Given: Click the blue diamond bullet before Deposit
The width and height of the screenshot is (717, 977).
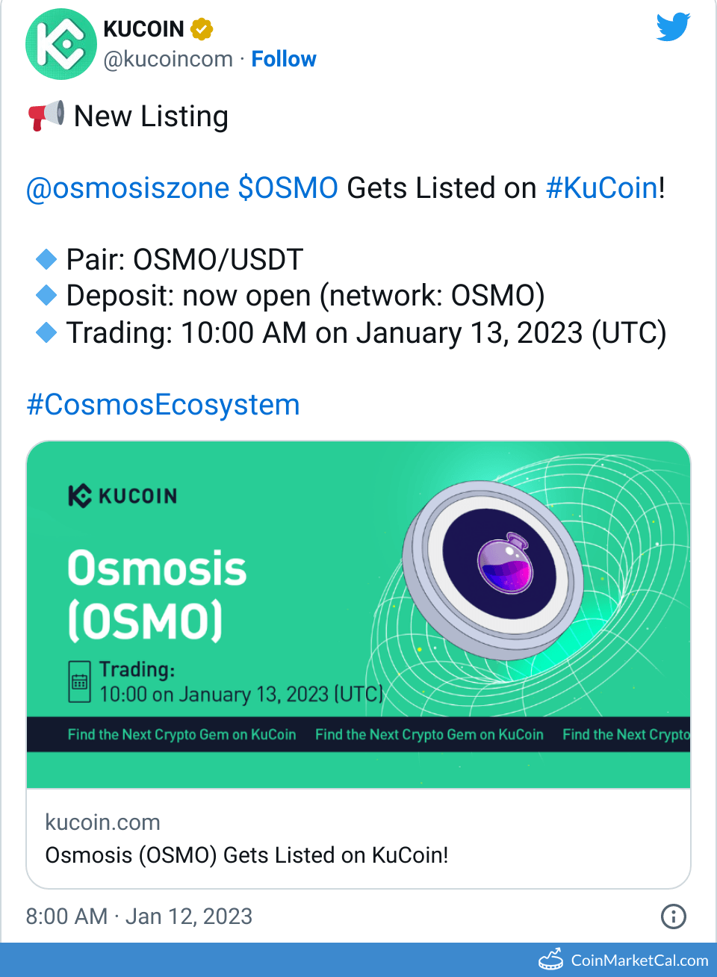Looking at the screenshot, I should 46,295.
